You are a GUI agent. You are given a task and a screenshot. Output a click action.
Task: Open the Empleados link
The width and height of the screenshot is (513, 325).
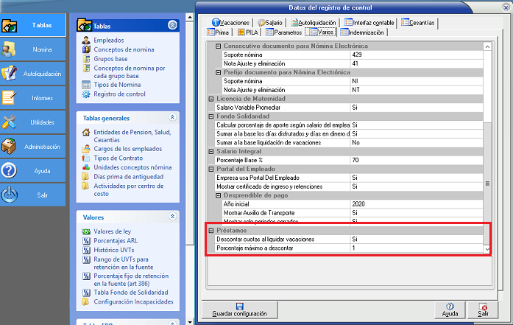(109, 40)
